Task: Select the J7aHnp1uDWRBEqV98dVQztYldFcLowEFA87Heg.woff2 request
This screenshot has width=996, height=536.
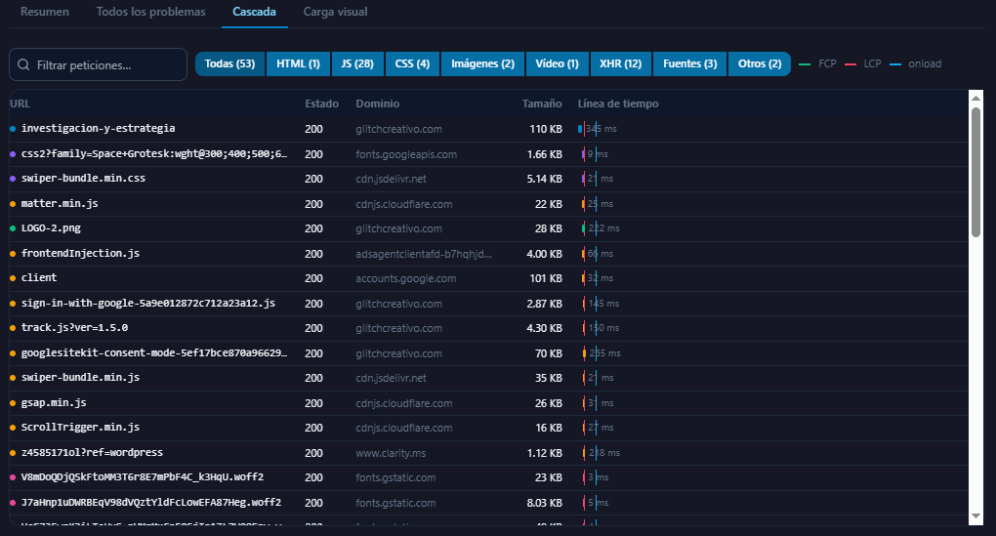Action: point(489,503)
